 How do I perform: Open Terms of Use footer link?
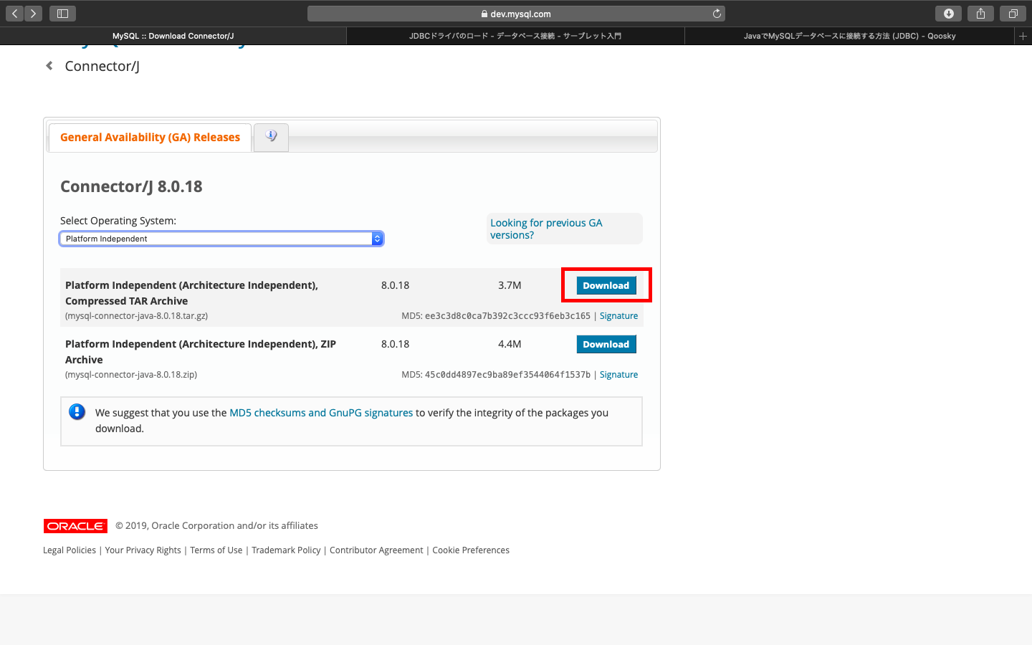pyautogui.click(x=216, y=550)
